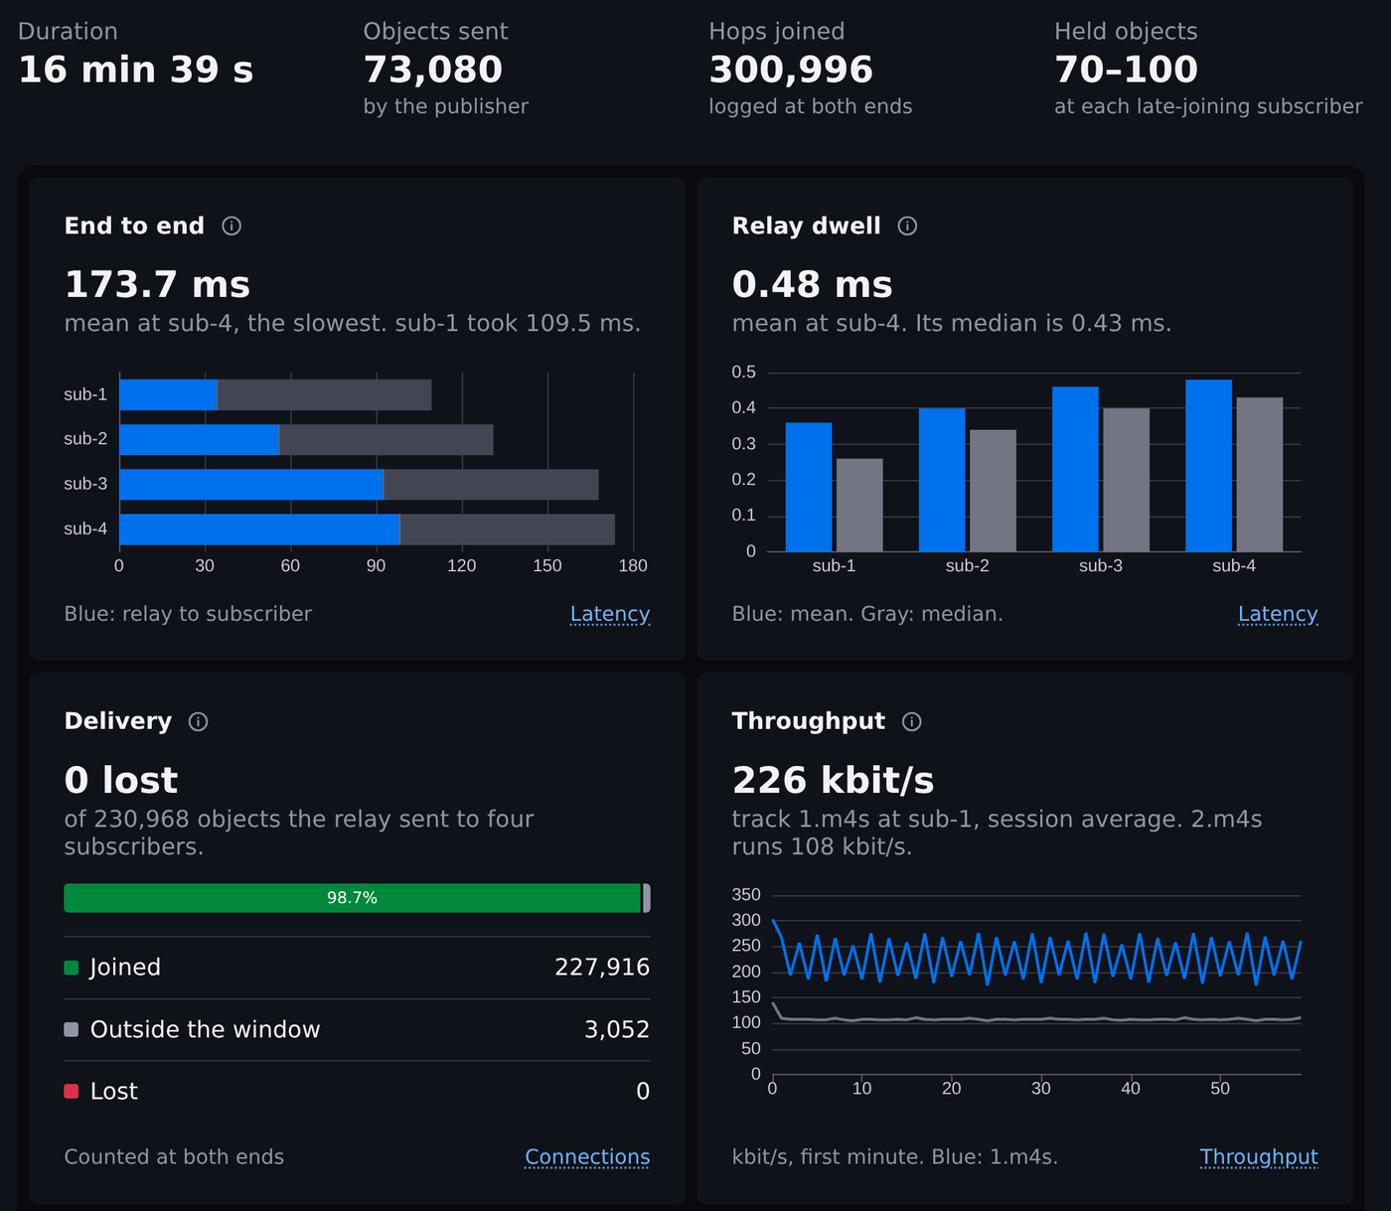1391x1211 pixels.
Task: Click the '173.7 ms' headline value
Action: (x=157, y=285)
